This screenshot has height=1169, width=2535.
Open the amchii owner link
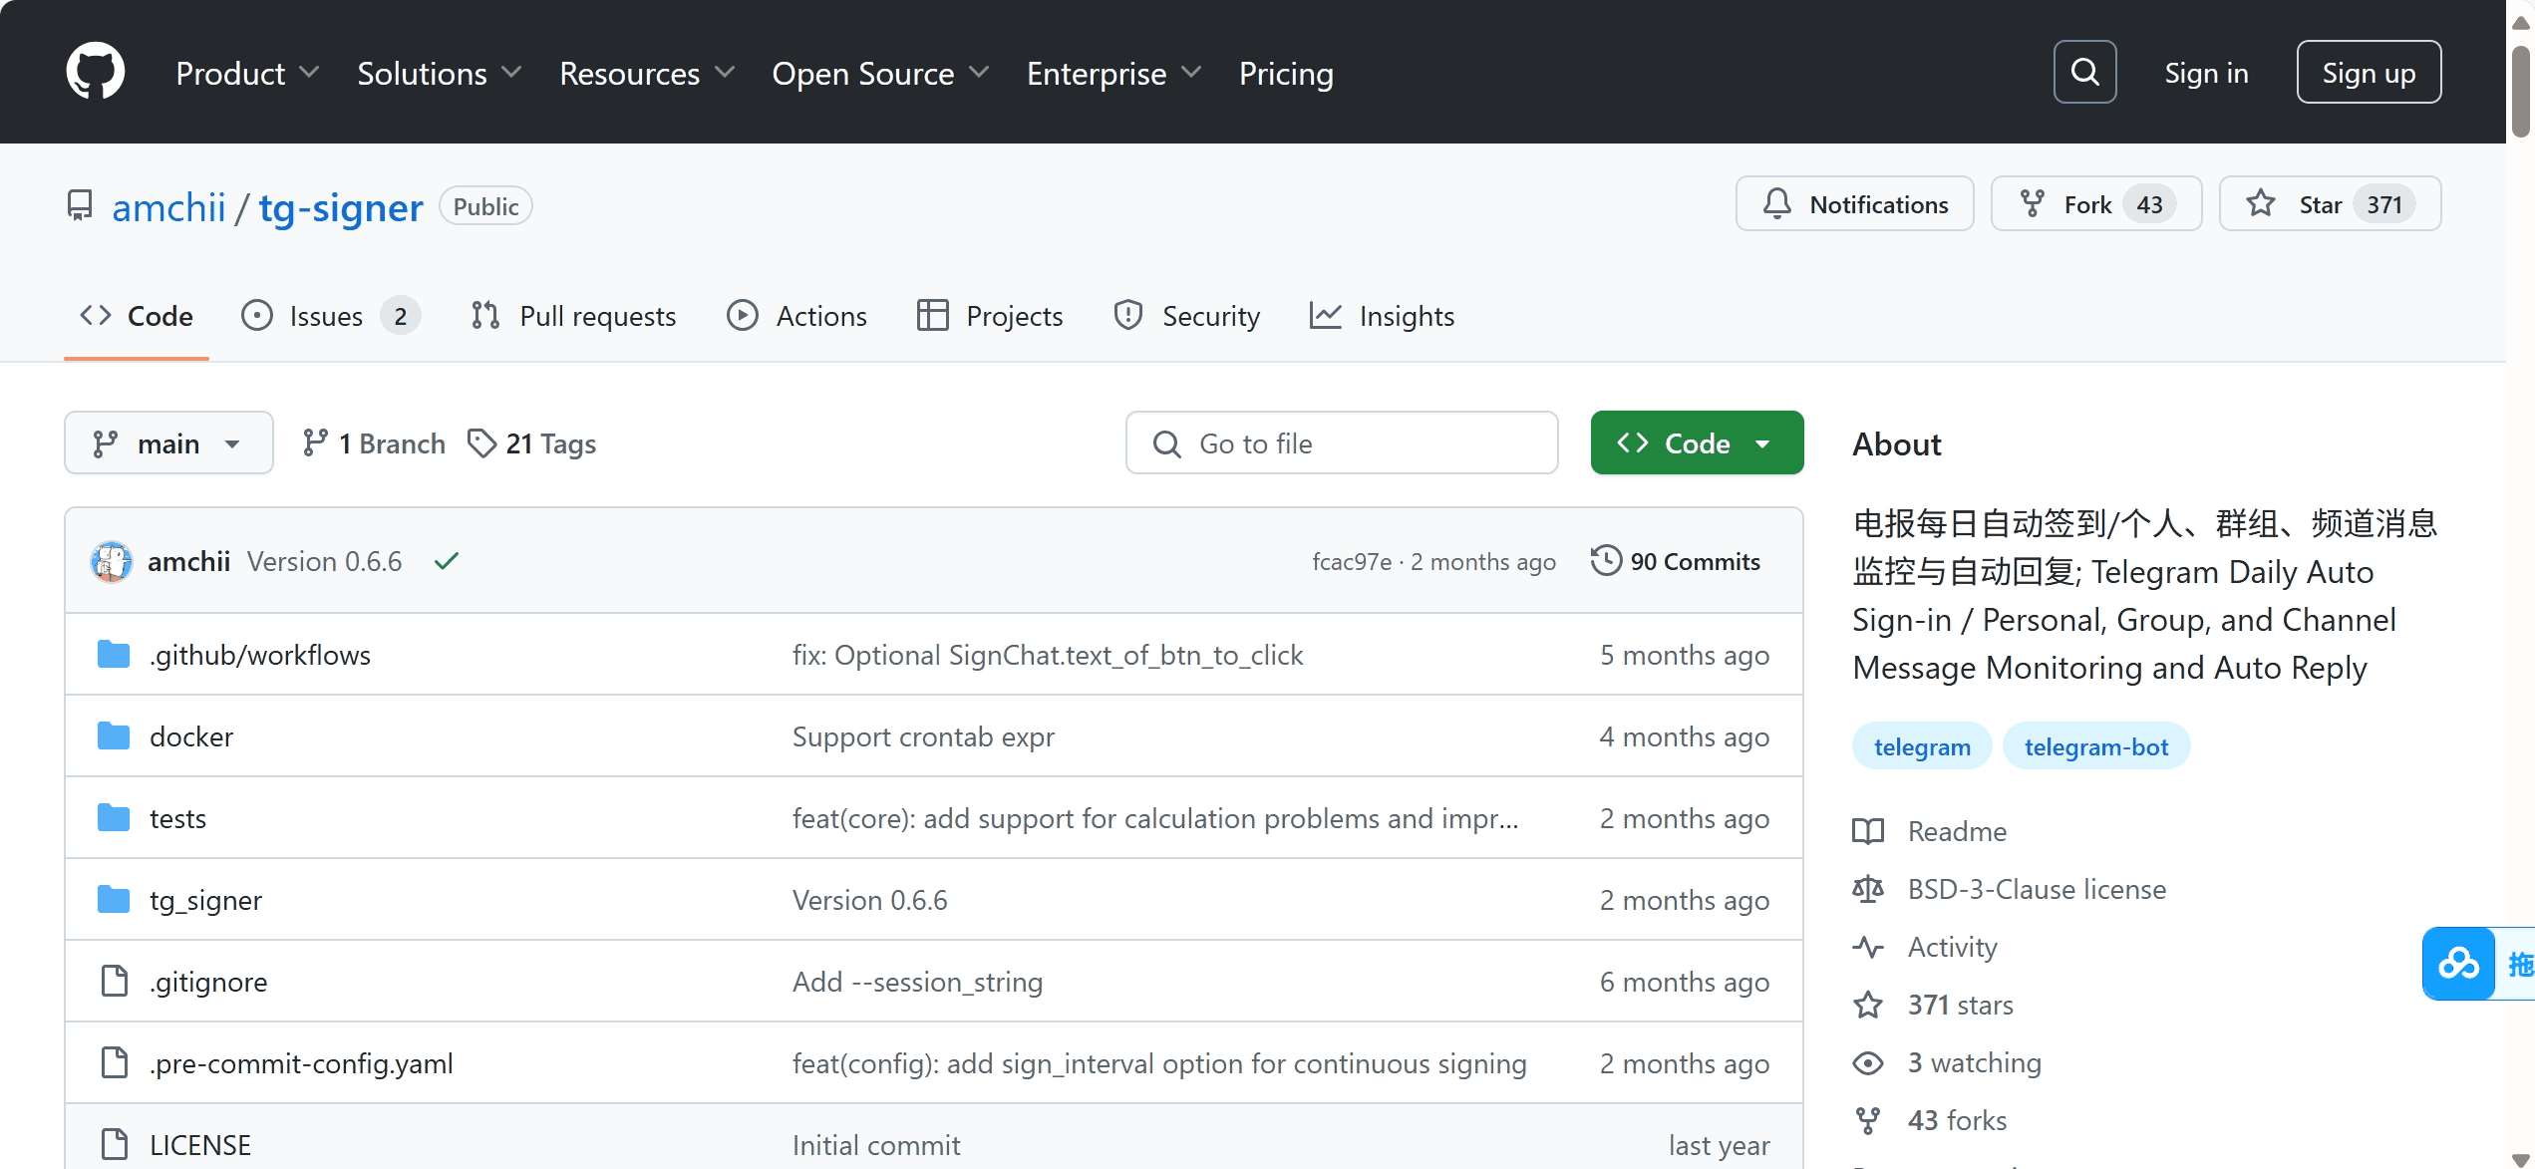[168, 207]
